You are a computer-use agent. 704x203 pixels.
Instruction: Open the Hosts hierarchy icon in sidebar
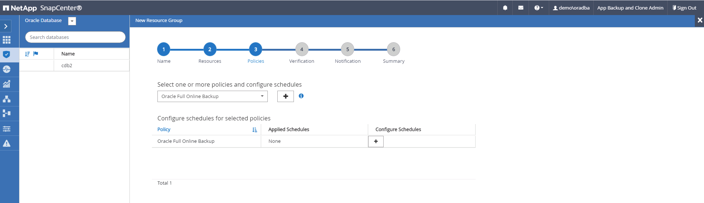(7, 99)
